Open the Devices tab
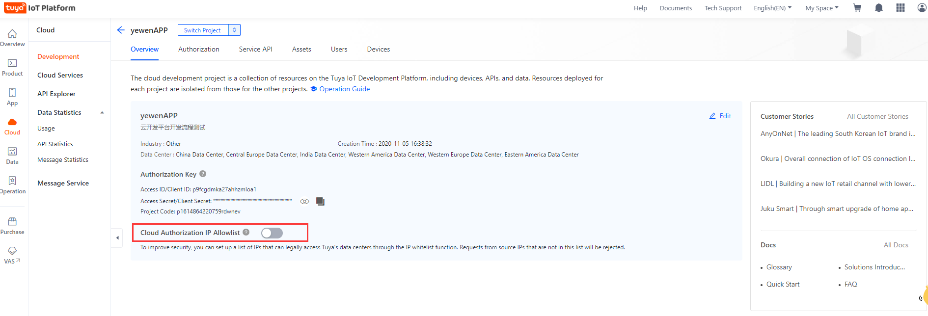928x316 pixels. click(x=379, y=49)
